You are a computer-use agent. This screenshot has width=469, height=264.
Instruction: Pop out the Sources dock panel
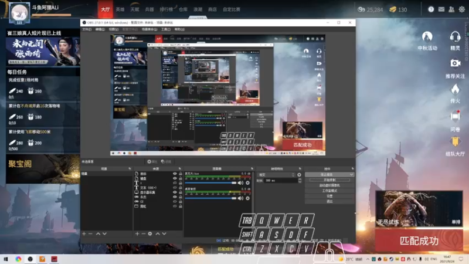click(180, 169)
